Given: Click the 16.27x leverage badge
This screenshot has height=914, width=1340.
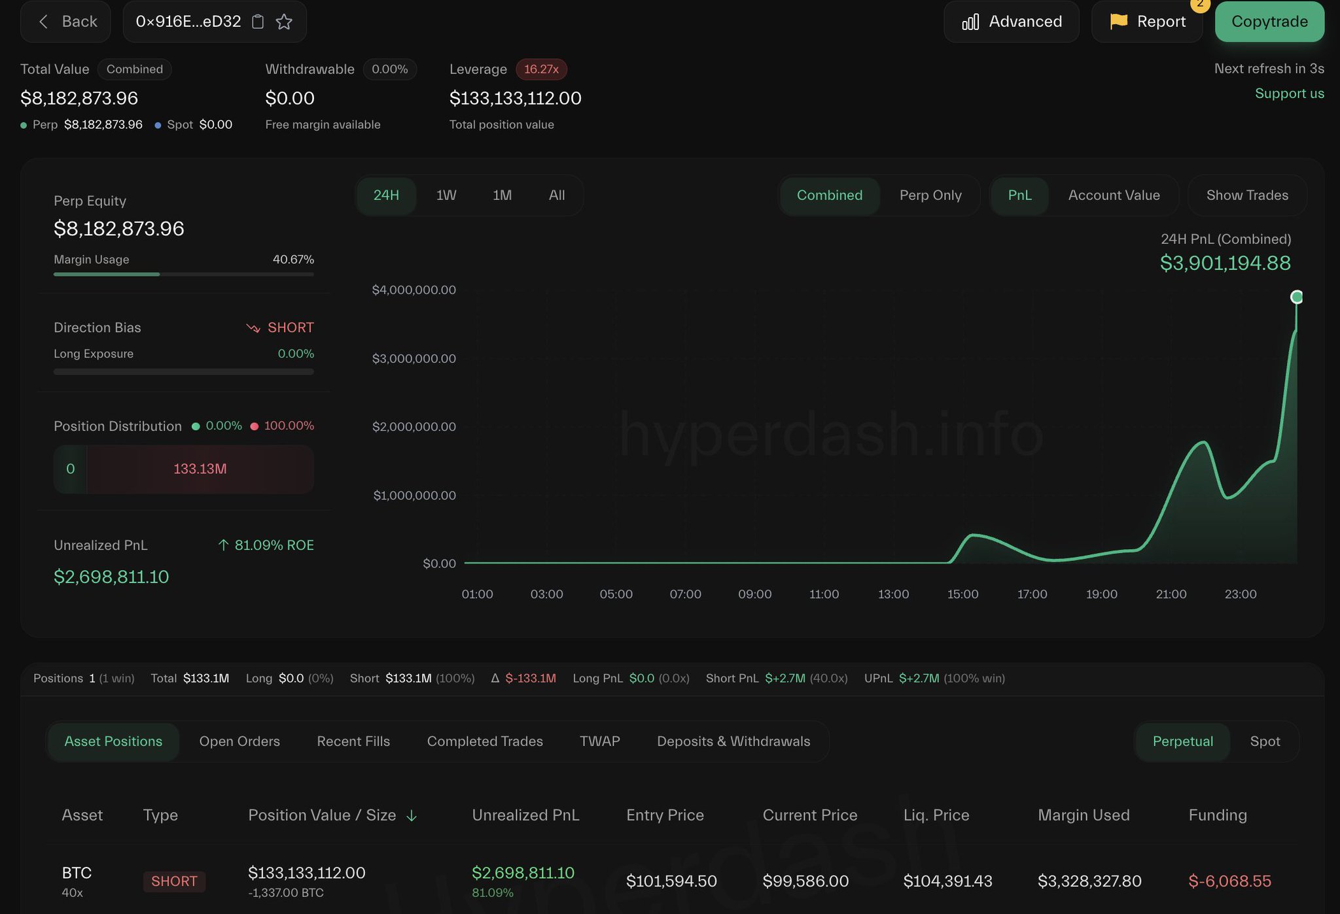Looking at the screenshot, I should tap(541, 69).
